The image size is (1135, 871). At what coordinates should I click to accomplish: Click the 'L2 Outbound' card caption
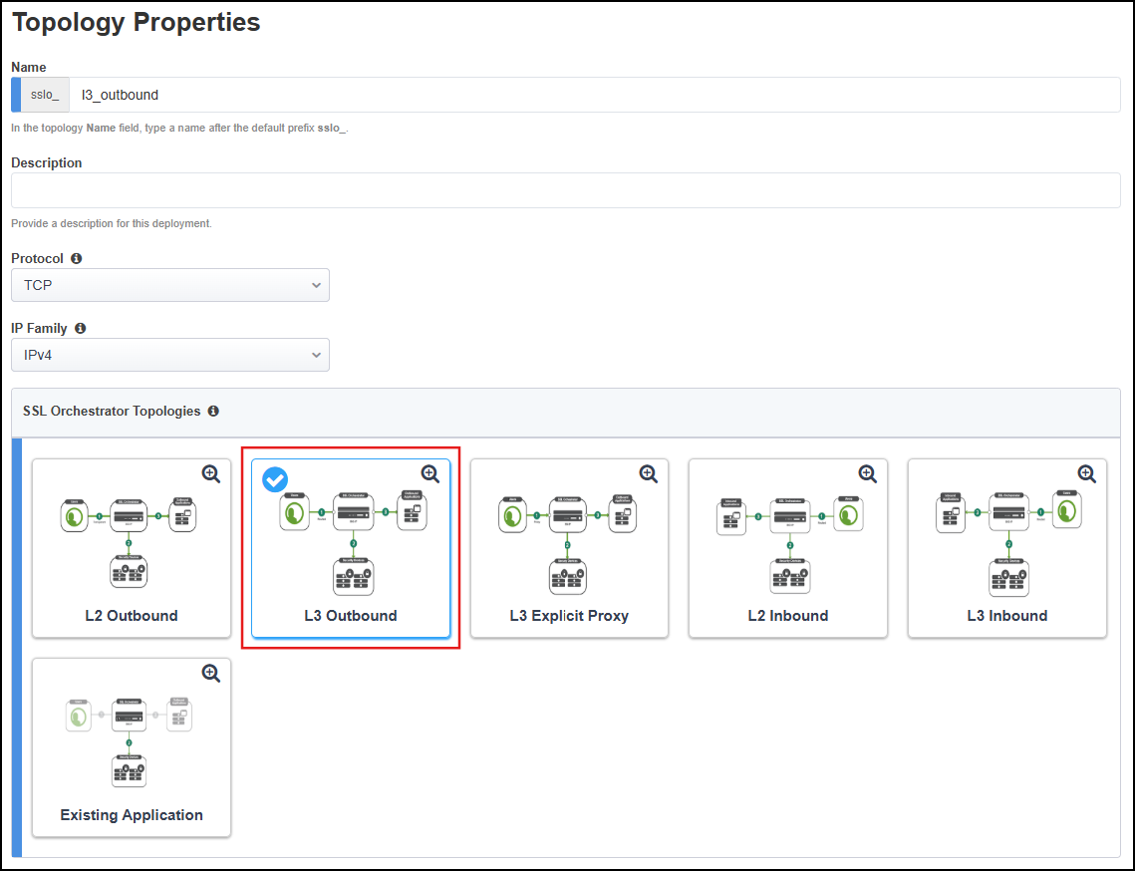point(131,616)
